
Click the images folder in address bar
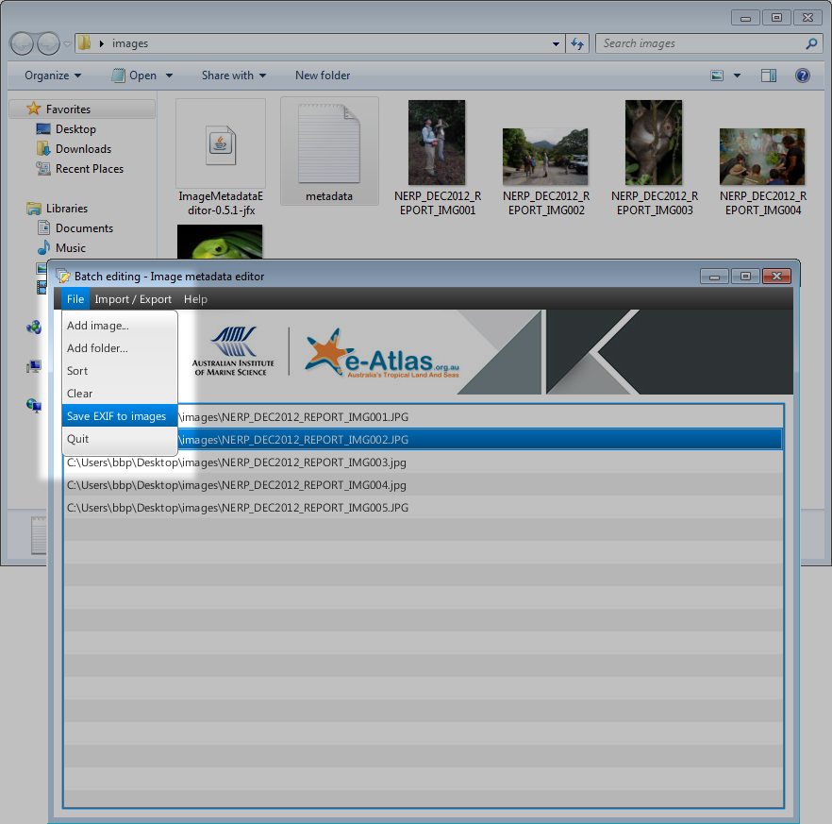pyautogui.click(x=130, y=43)
